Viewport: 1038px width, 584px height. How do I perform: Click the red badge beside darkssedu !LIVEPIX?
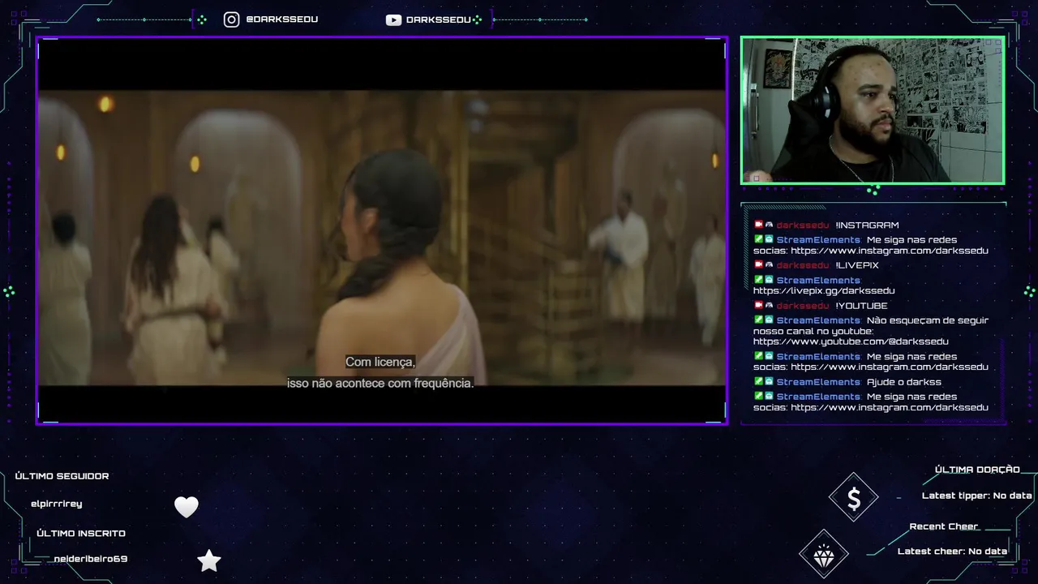(x=759, y=265)
